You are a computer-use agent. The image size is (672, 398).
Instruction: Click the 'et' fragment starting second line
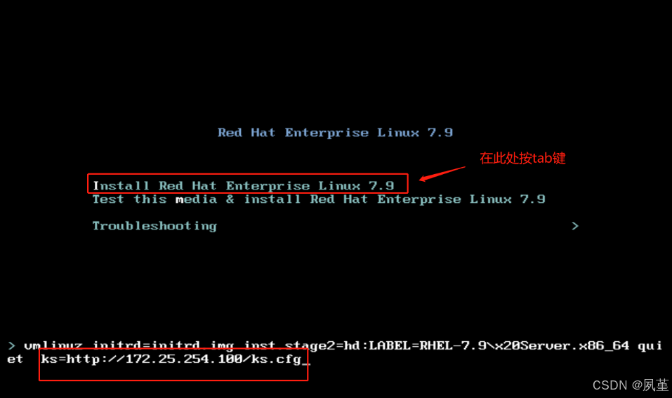coord(15,359)
